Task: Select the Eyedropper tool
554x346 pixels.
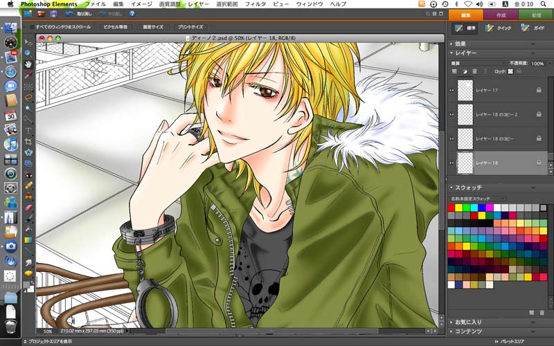Action: tap(28, 75)
